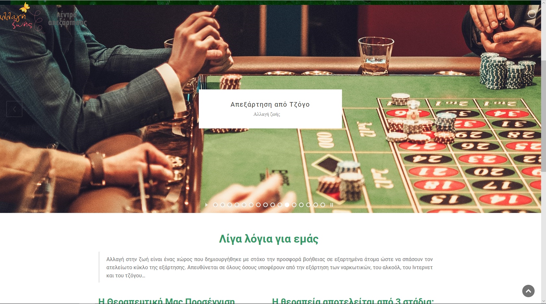Select the first slide indicator dot
This screenshot has height=304, width=546.
pos(215,205)
